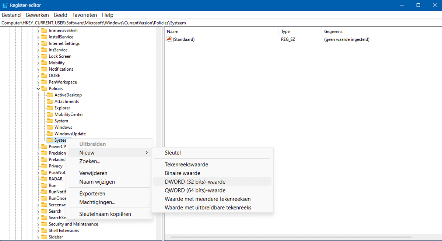This screenshot has width=442, height=241.
Task: Click the IrisService folder icon
Action: pos(44,50)
